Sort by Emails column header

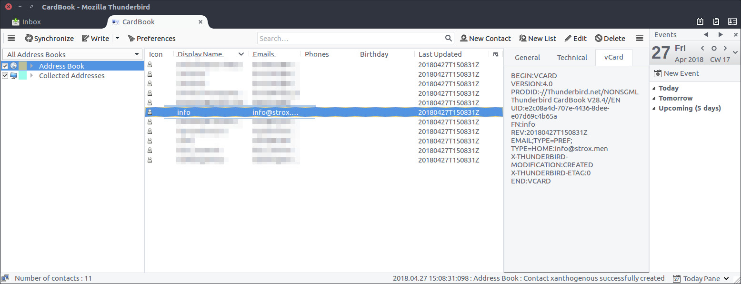(x=275, y=54)
